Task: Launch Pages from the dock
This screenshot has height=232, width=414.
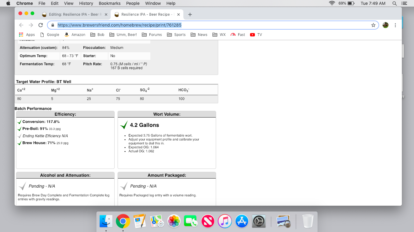Action: coord(140,221)
